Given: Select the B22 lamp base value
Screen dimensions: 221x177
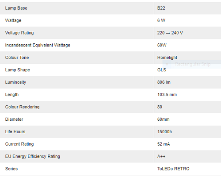Looking at the screenshot, I should tap(161, 8).
